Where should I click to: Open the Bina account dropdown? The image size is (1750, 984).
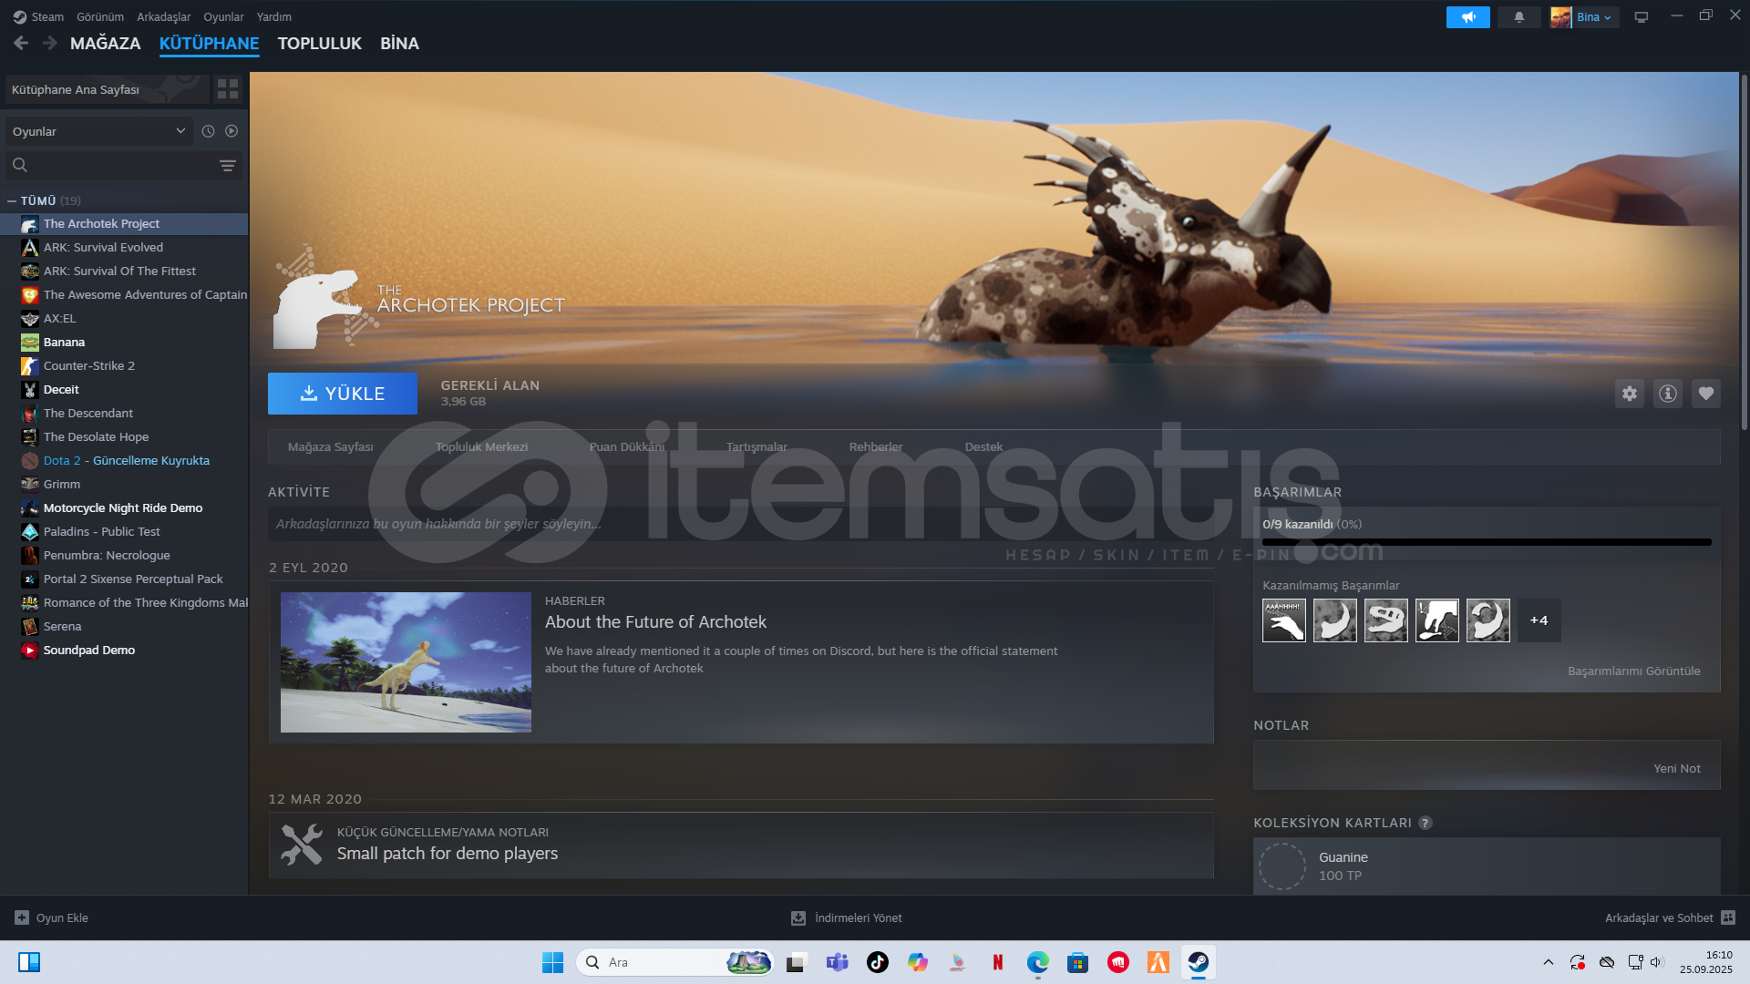[x=1584, y=17]
